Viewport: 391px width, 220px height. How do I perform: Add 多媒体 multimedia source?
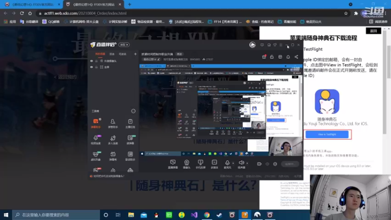[x=214, y=164]
